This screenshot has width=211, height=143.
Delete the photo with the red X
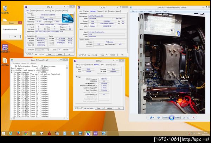click(x=194, y=118)
